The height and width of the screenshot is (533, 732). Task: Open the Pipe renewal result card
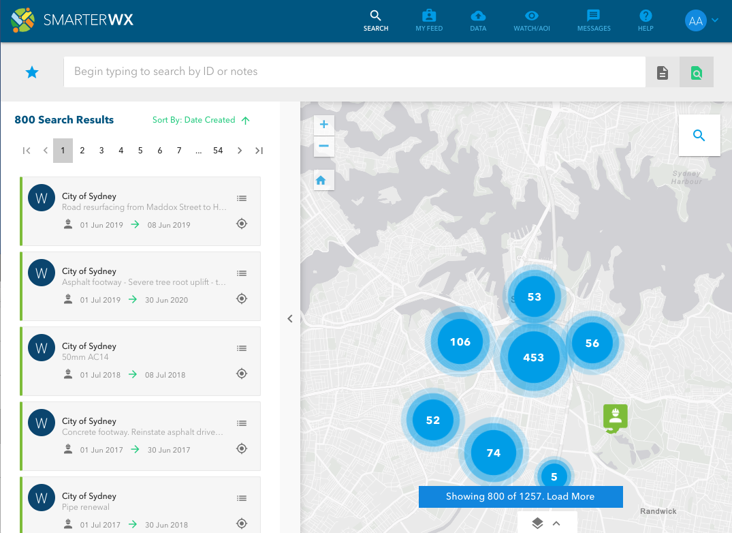click(140, 505)
